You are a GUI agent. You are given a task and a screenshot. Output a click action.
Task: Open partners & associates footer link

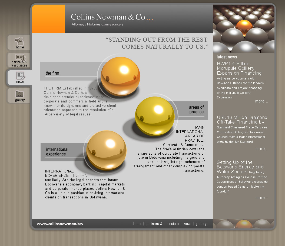pyautogui.click(x=163, y=224)
